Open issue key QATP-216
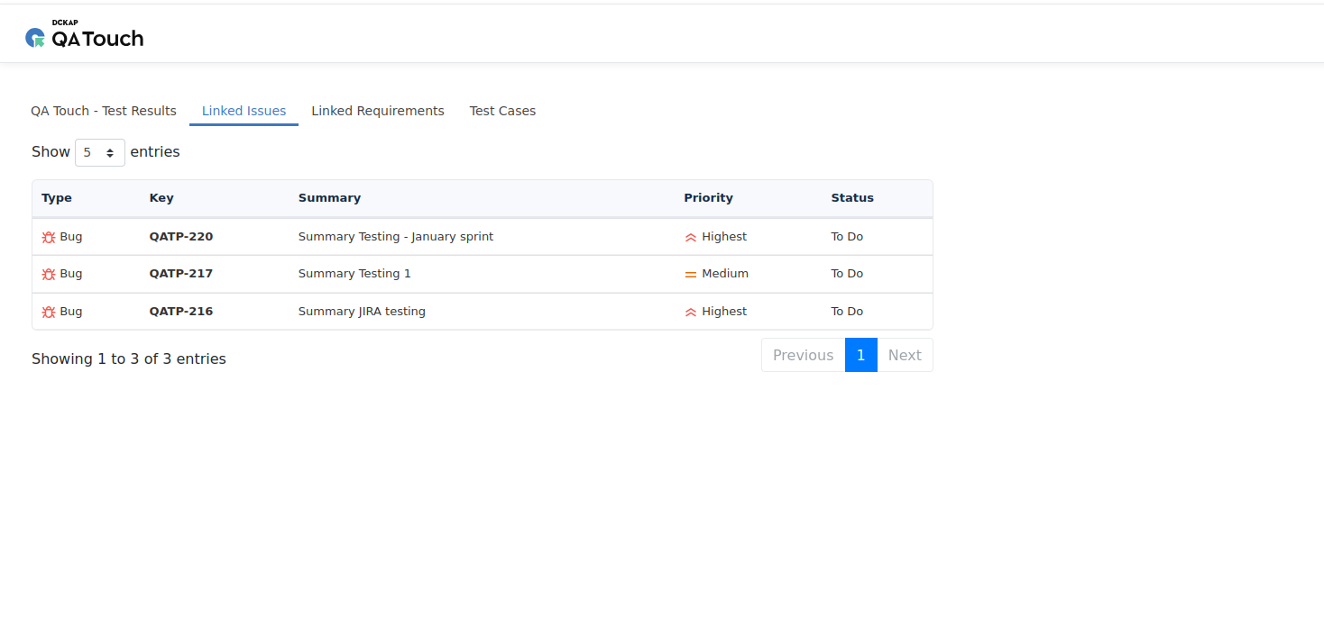 (181, 312)
